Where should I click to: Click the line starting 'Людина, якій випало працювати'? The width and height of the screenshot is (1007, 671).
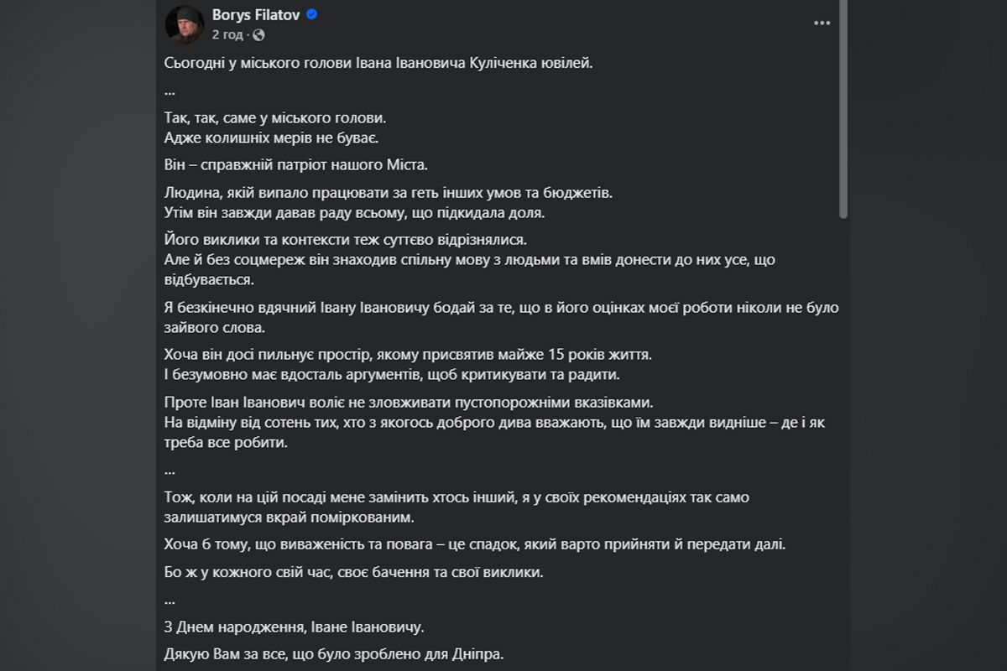(389, 193)
